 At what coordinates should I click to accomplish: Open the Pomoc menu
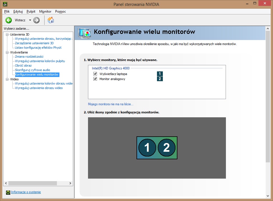coord(61,11)
